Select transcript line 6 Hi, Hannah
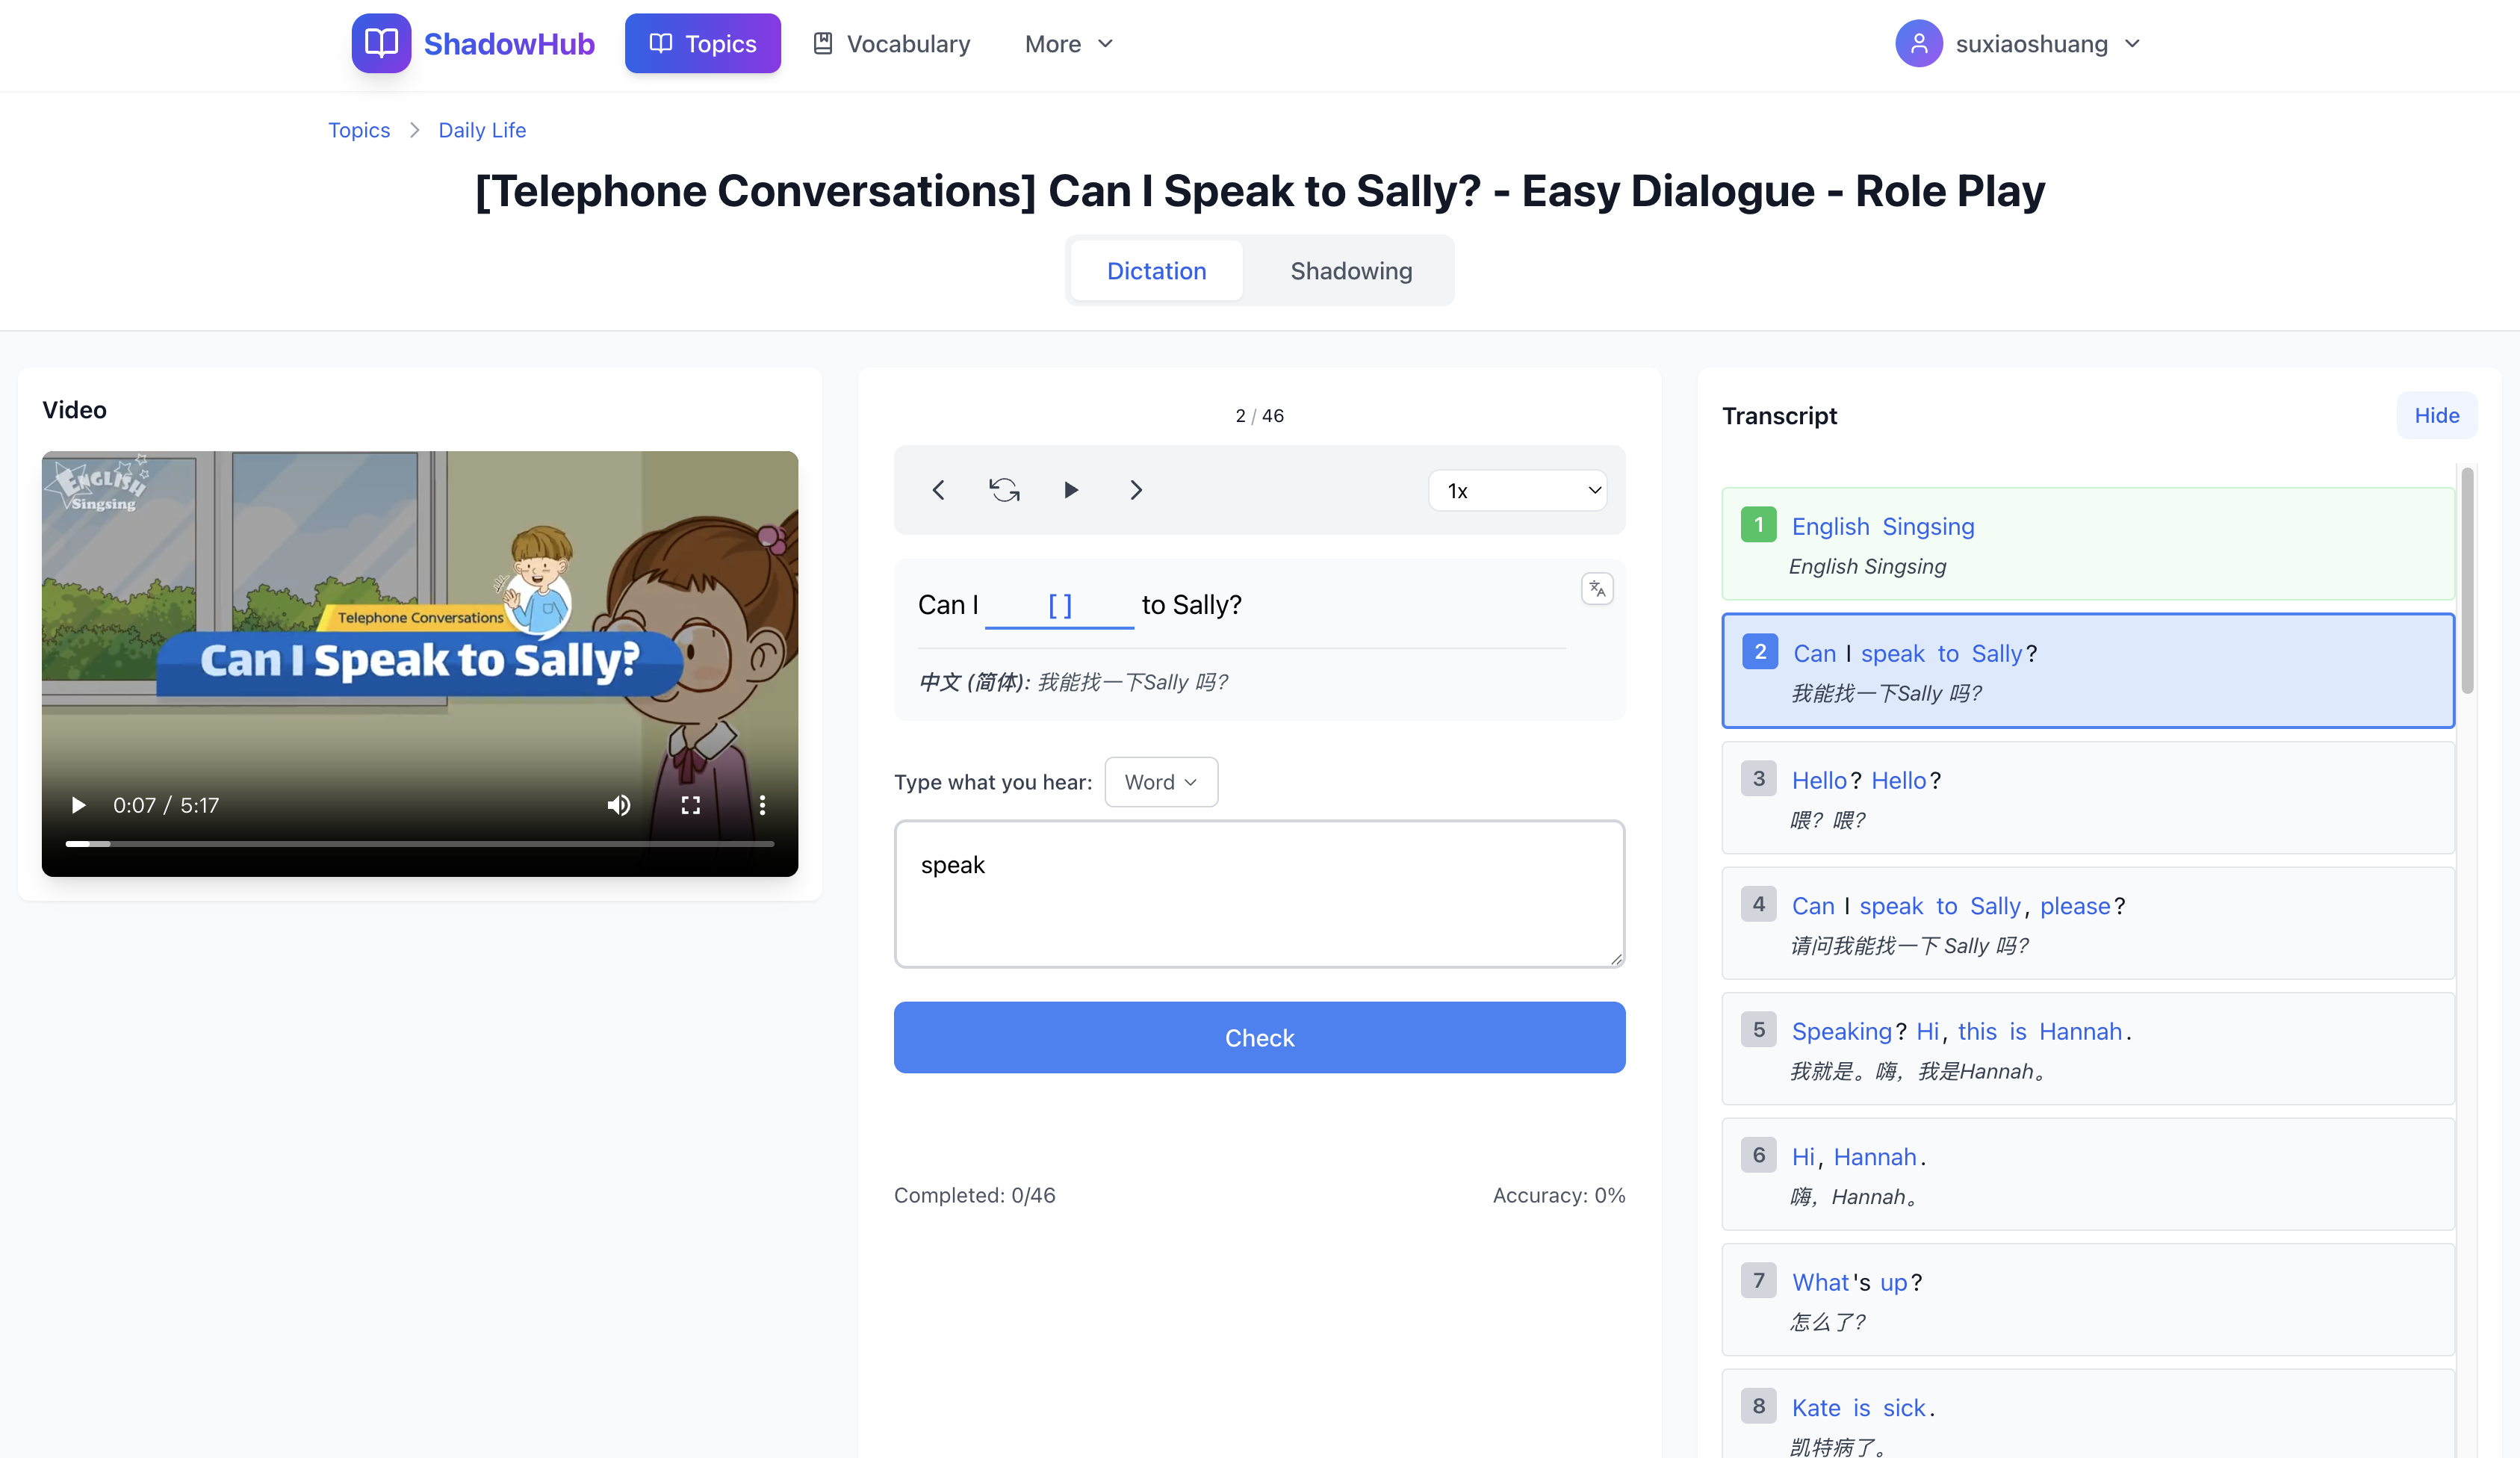This screenshot has height=1458, width=2520. (x=2088, y=1174)
